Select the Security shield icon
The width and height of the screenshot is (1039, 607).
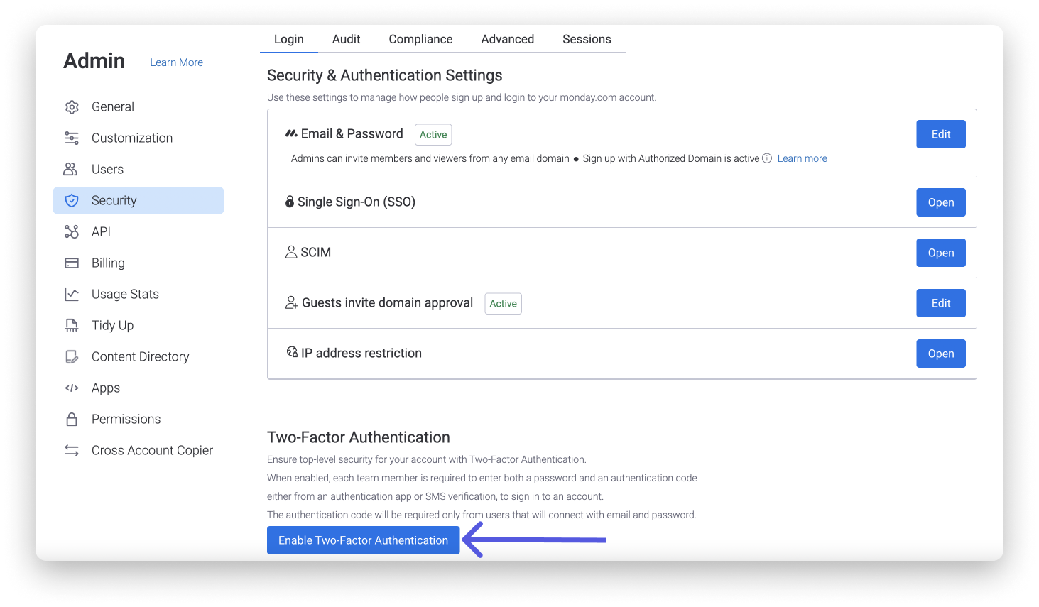click(x=72, y=200)
